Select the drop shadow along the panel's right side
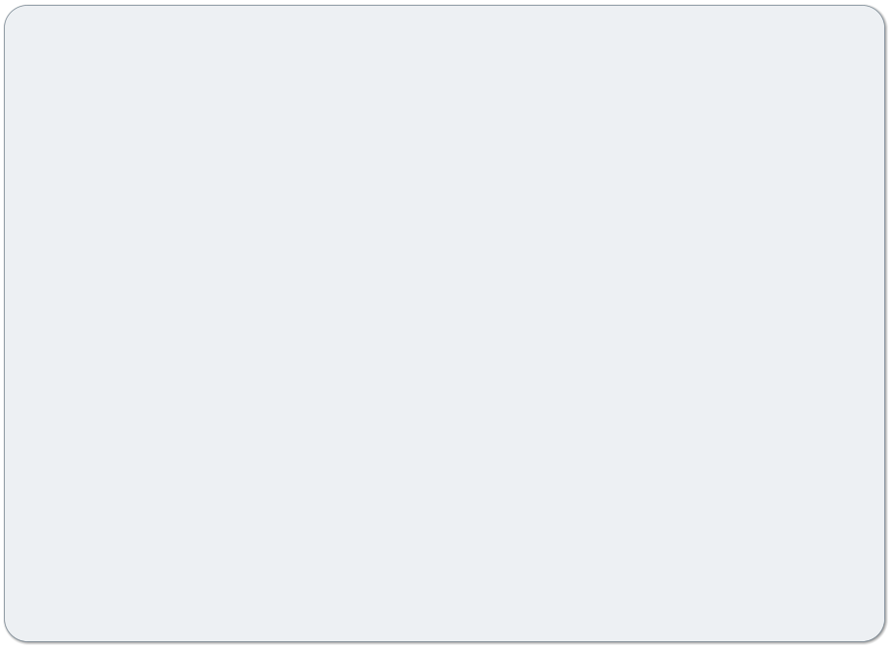 tap(887, 324)
